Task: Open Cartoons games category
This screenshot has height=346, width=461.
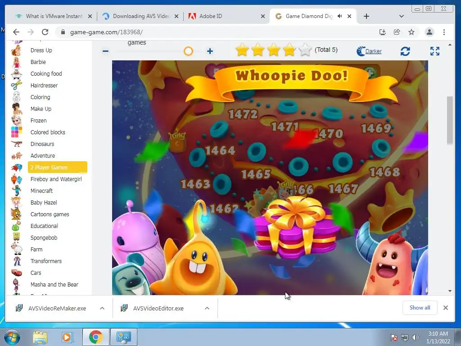Action: 50,214
